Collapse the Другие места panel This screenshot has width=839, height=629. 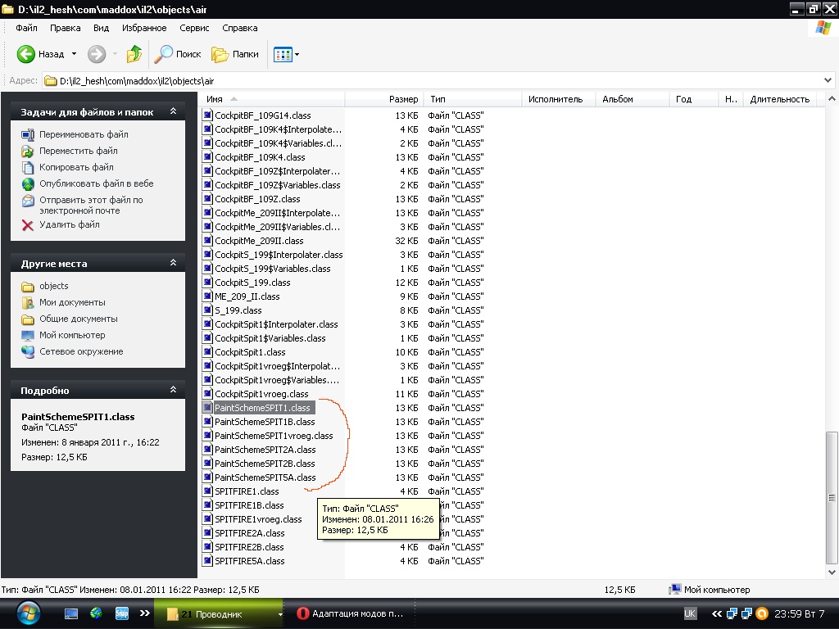(173, 263)
